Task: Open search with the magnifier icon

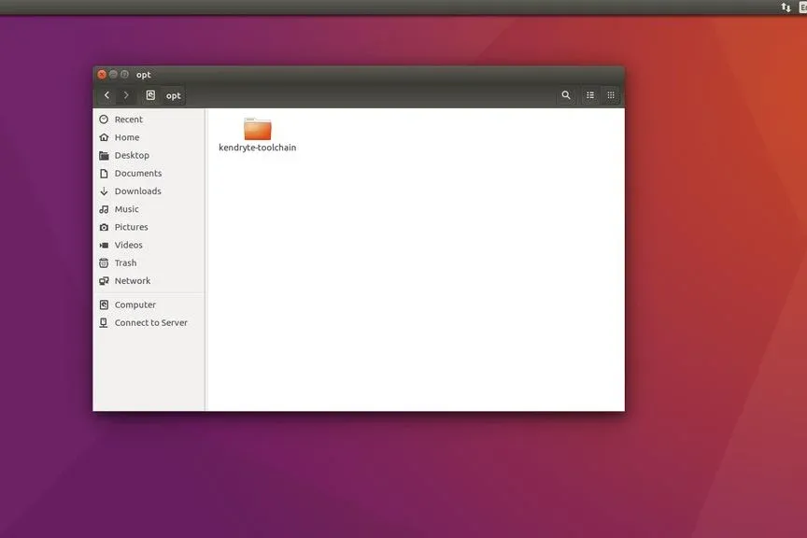Action: click(566, 95)
